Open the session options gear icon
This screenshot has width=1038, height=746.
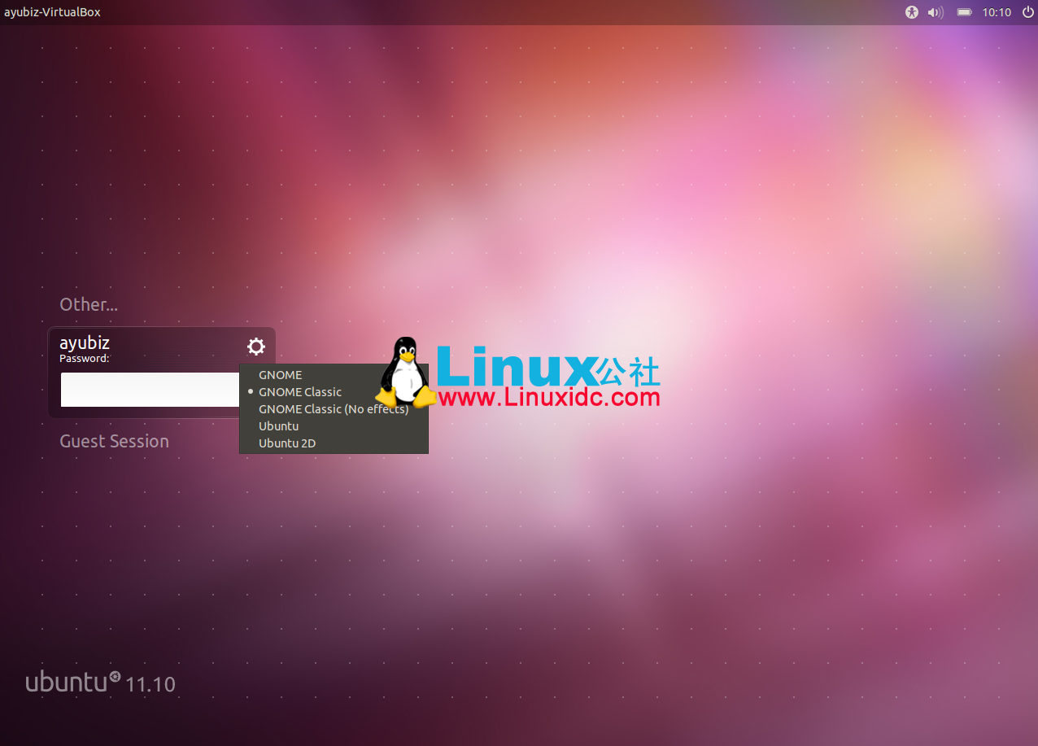(x=255, y=347)
